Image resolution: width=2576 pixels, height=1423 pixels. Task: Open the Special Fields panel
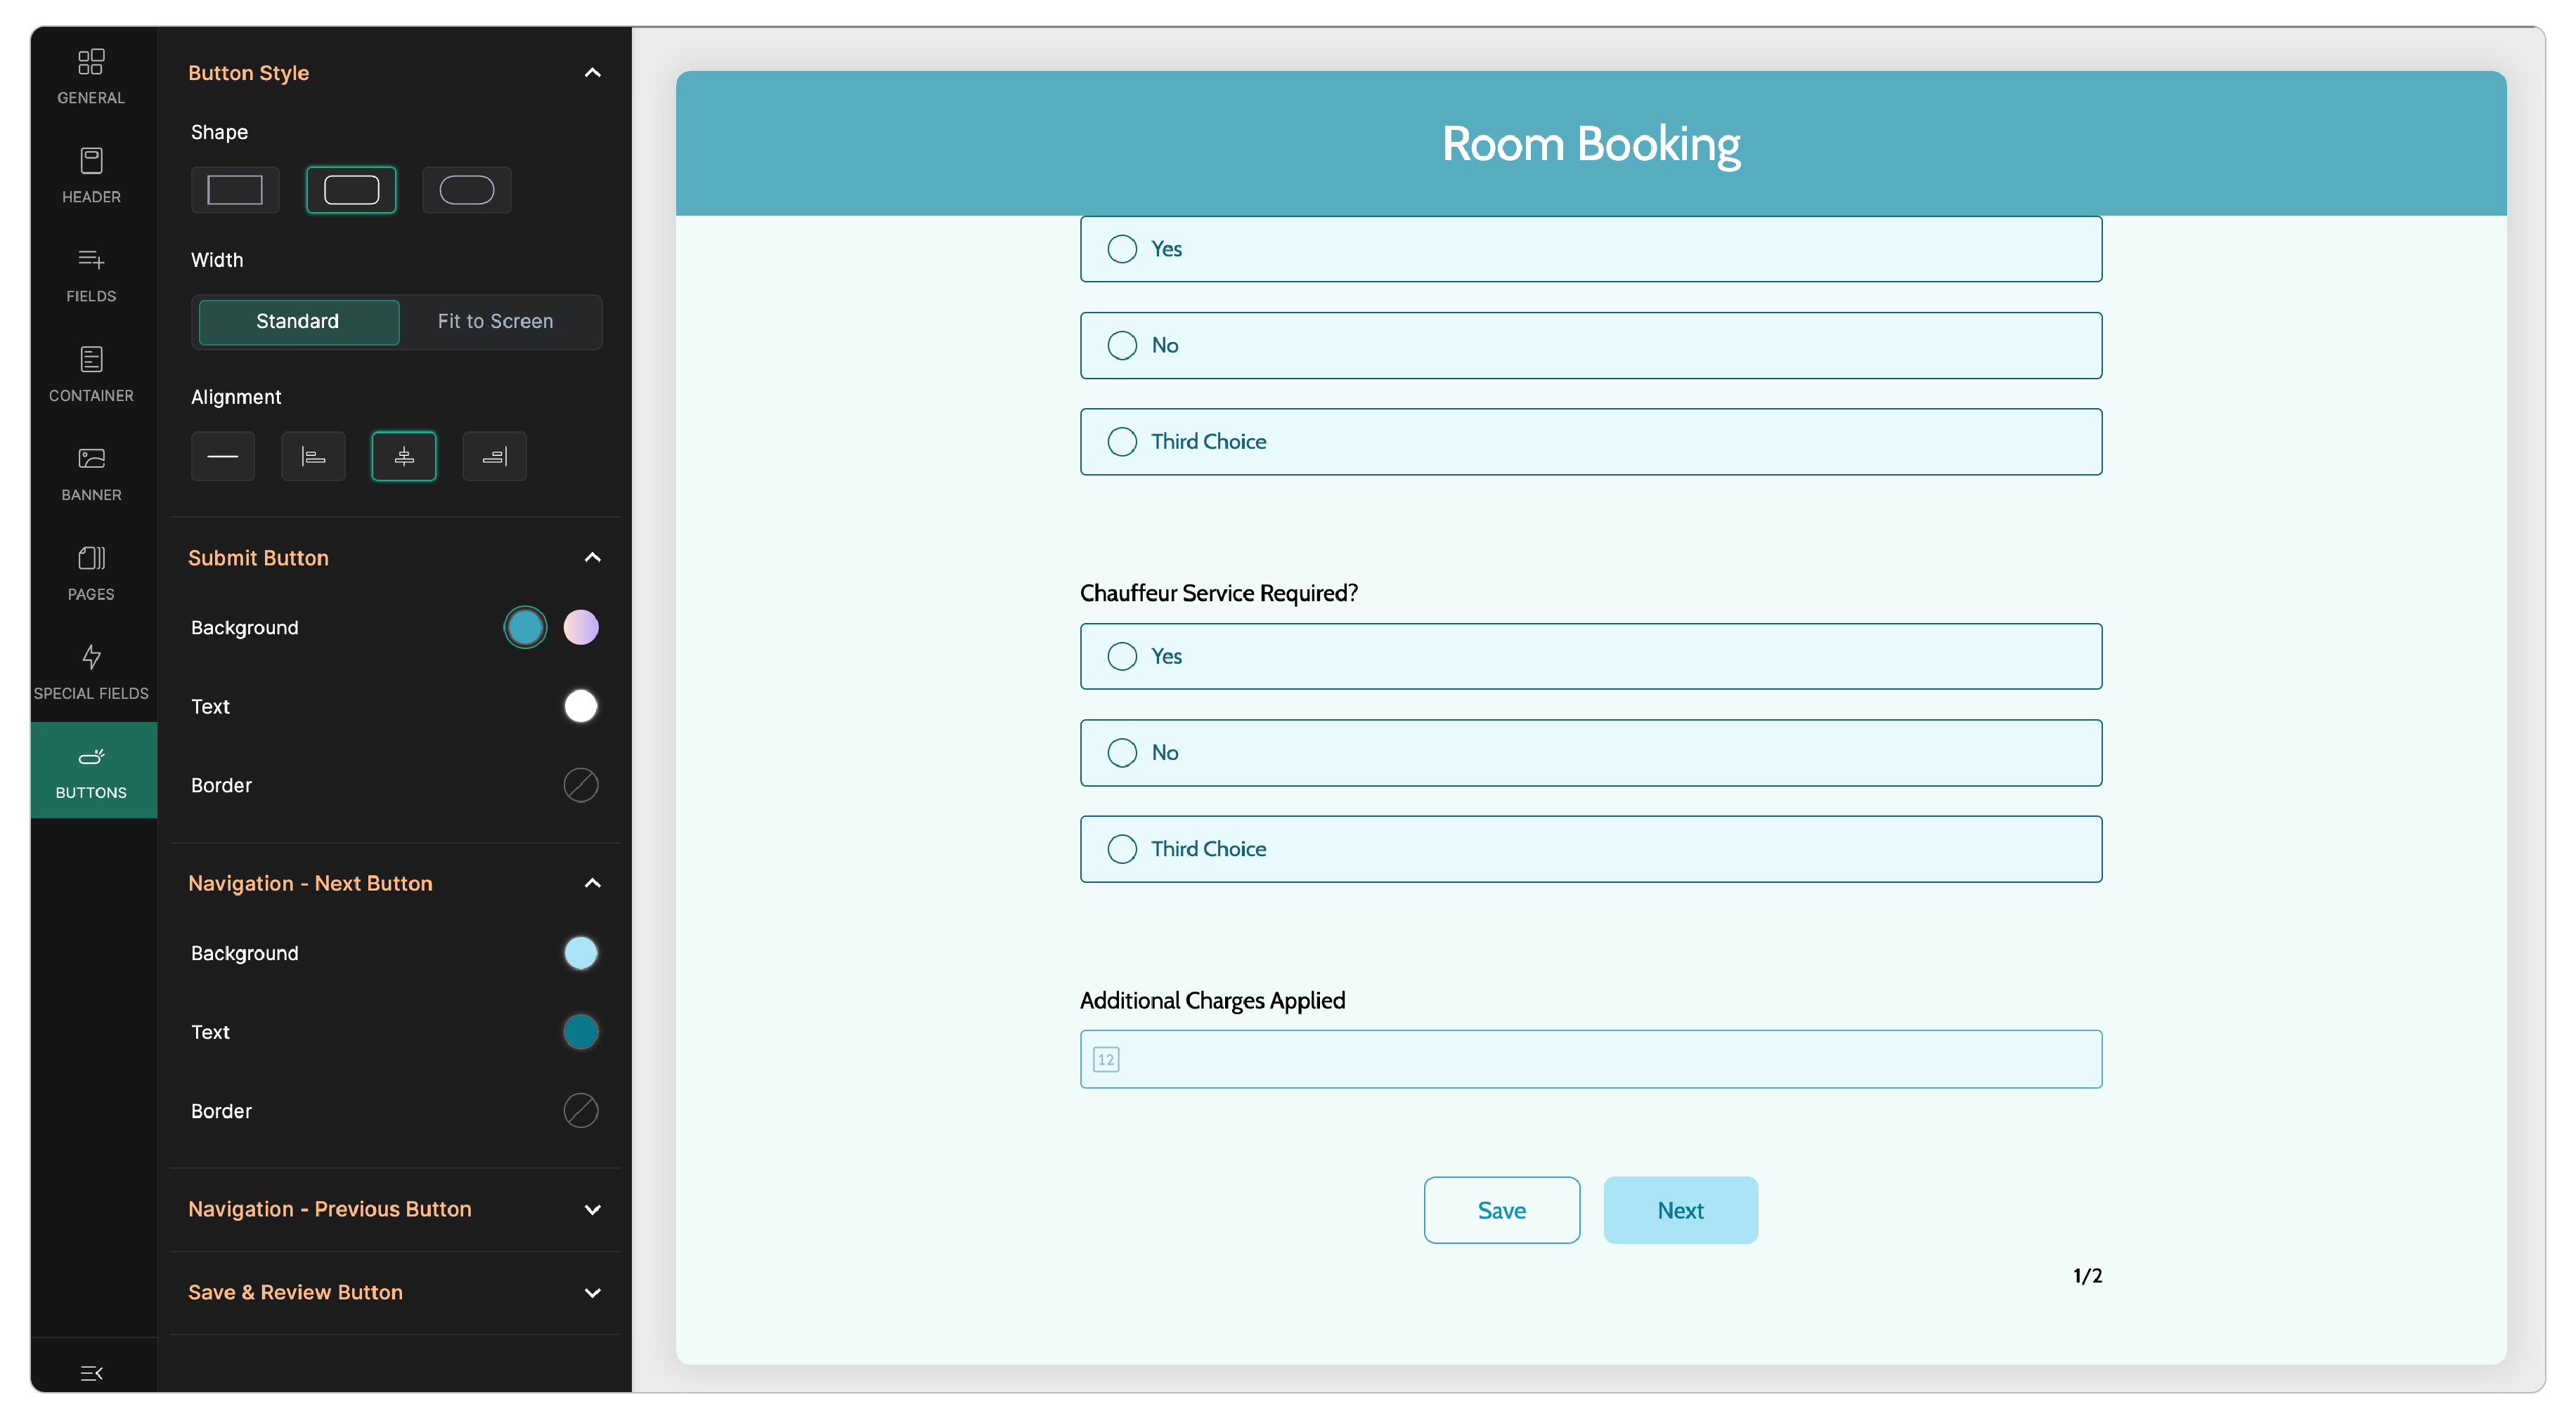click(x=91, y=669)
